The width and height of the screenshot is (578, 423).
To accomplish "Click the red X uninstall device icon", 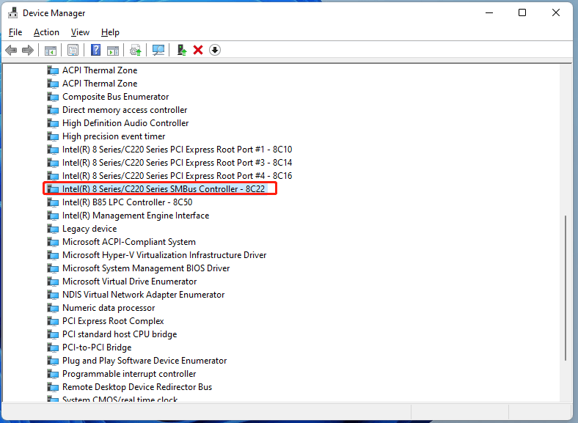I will pyautogui.click(x=198, y=50).
